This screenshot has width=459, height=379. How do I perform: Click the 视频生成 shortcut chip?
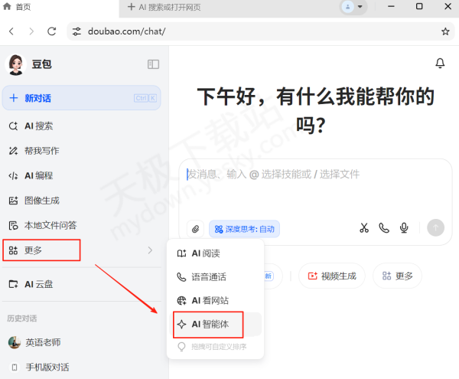click(x=332, y=276)
